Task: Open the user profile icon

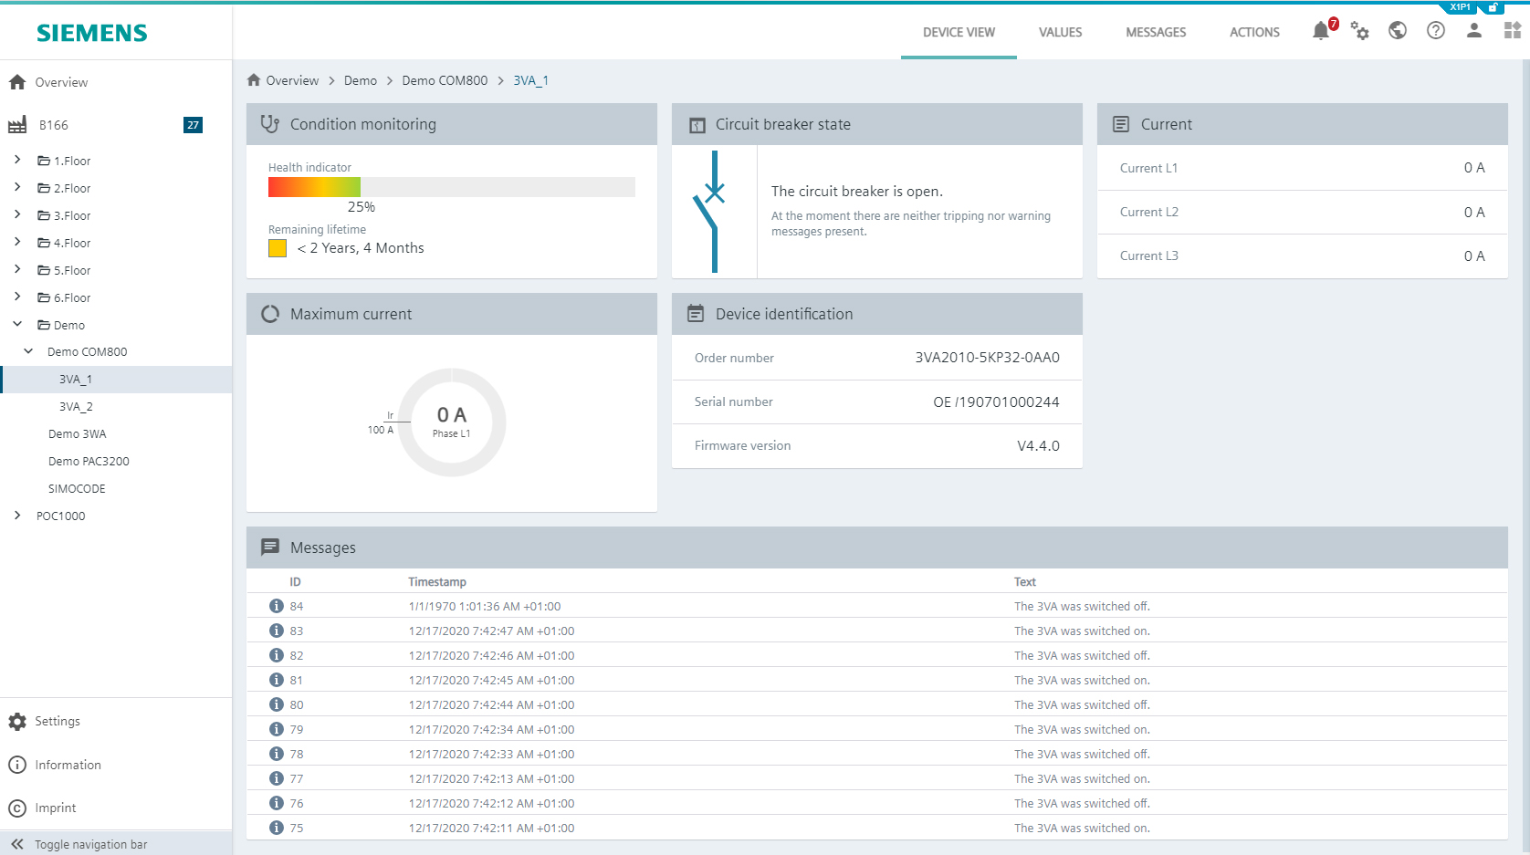Action: [1474, 31]
